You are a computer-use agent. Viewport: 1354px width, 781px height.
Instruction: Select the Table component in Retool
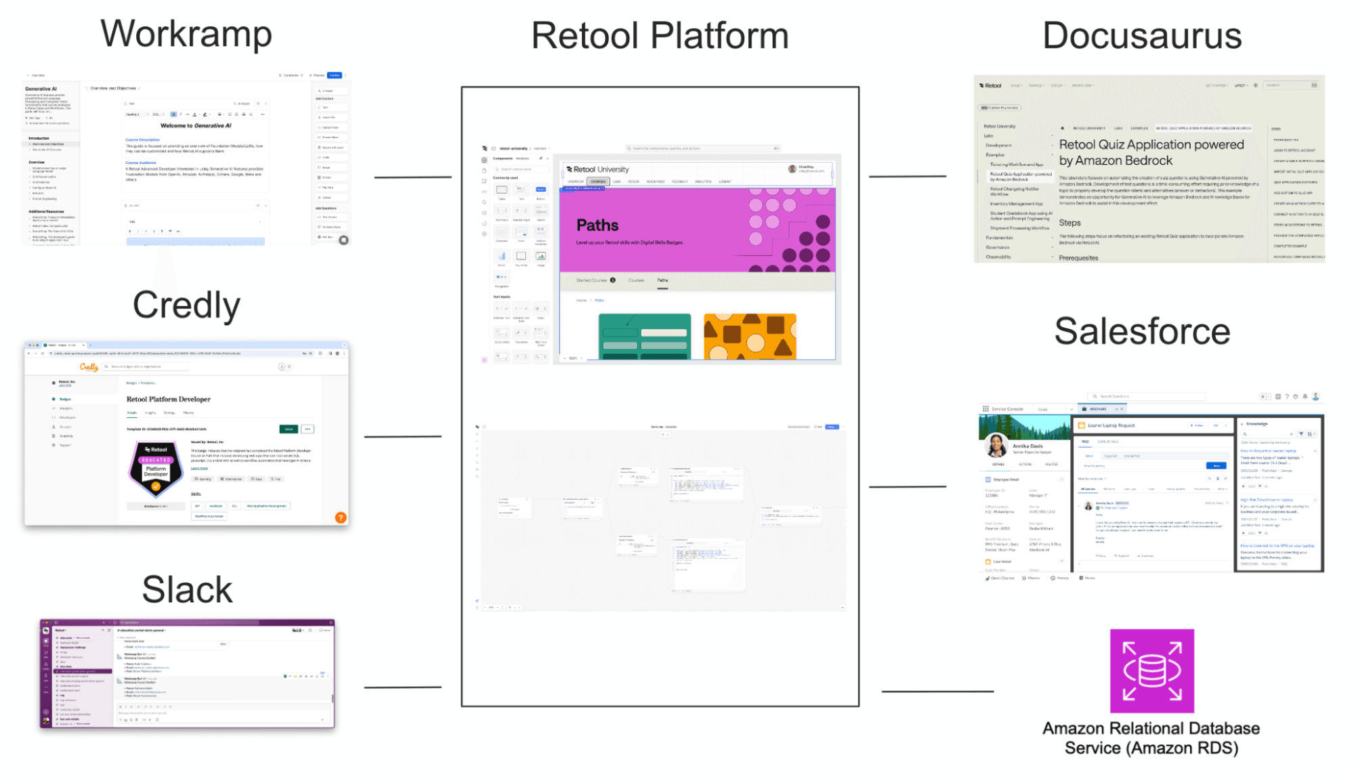tap(502, 190)
